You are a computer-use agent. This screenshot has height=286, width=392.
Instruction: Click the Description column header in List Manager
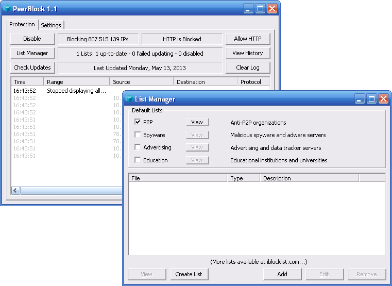(310, 178)
